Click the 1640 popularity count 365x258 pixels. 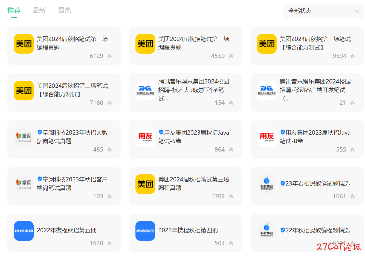coord(97,243)
